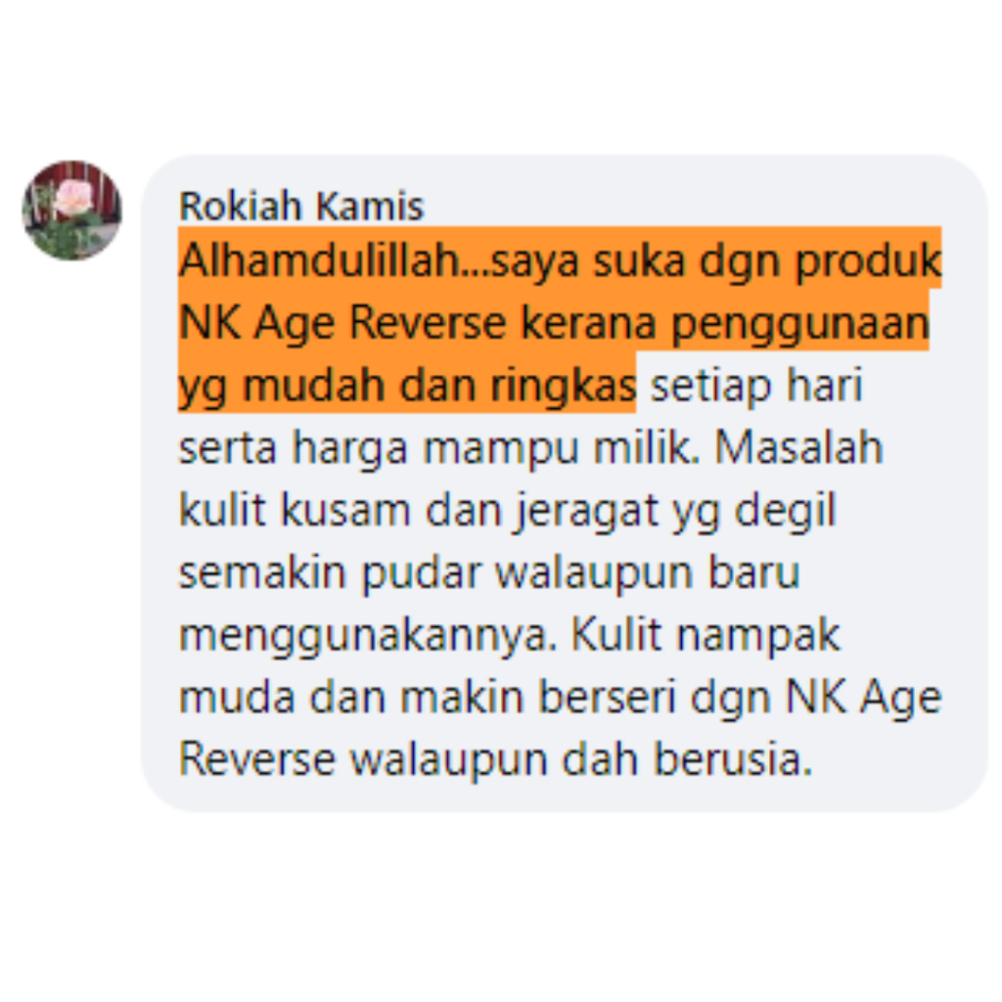
Task: Click the words 'semakin pudar walaupun baru'
Action: 489,572
